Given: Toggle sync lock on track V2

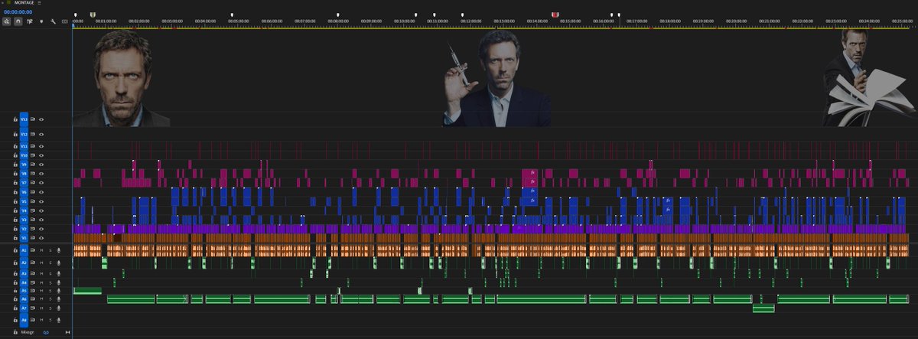Looking at the screenshot, I should [x=33, y=229].
